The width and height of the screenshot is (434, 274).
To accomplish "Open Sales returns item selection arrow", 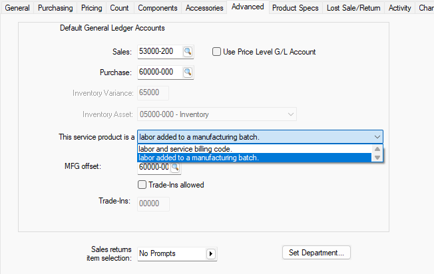I will [x=211, y=253].
